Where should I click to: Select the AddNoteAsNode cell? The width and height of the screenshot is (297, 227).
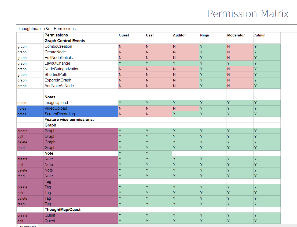(81, 86)
